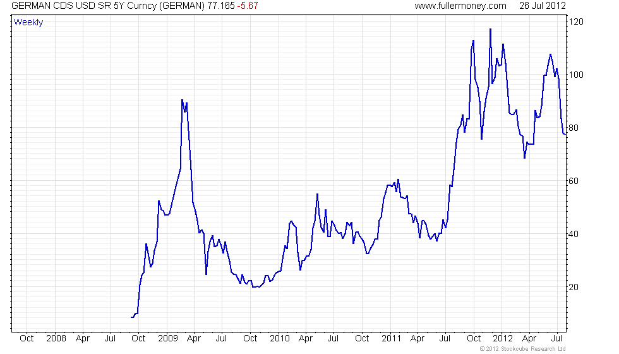
Task: Click the x-axis label 2009
Action: point(168,339)
